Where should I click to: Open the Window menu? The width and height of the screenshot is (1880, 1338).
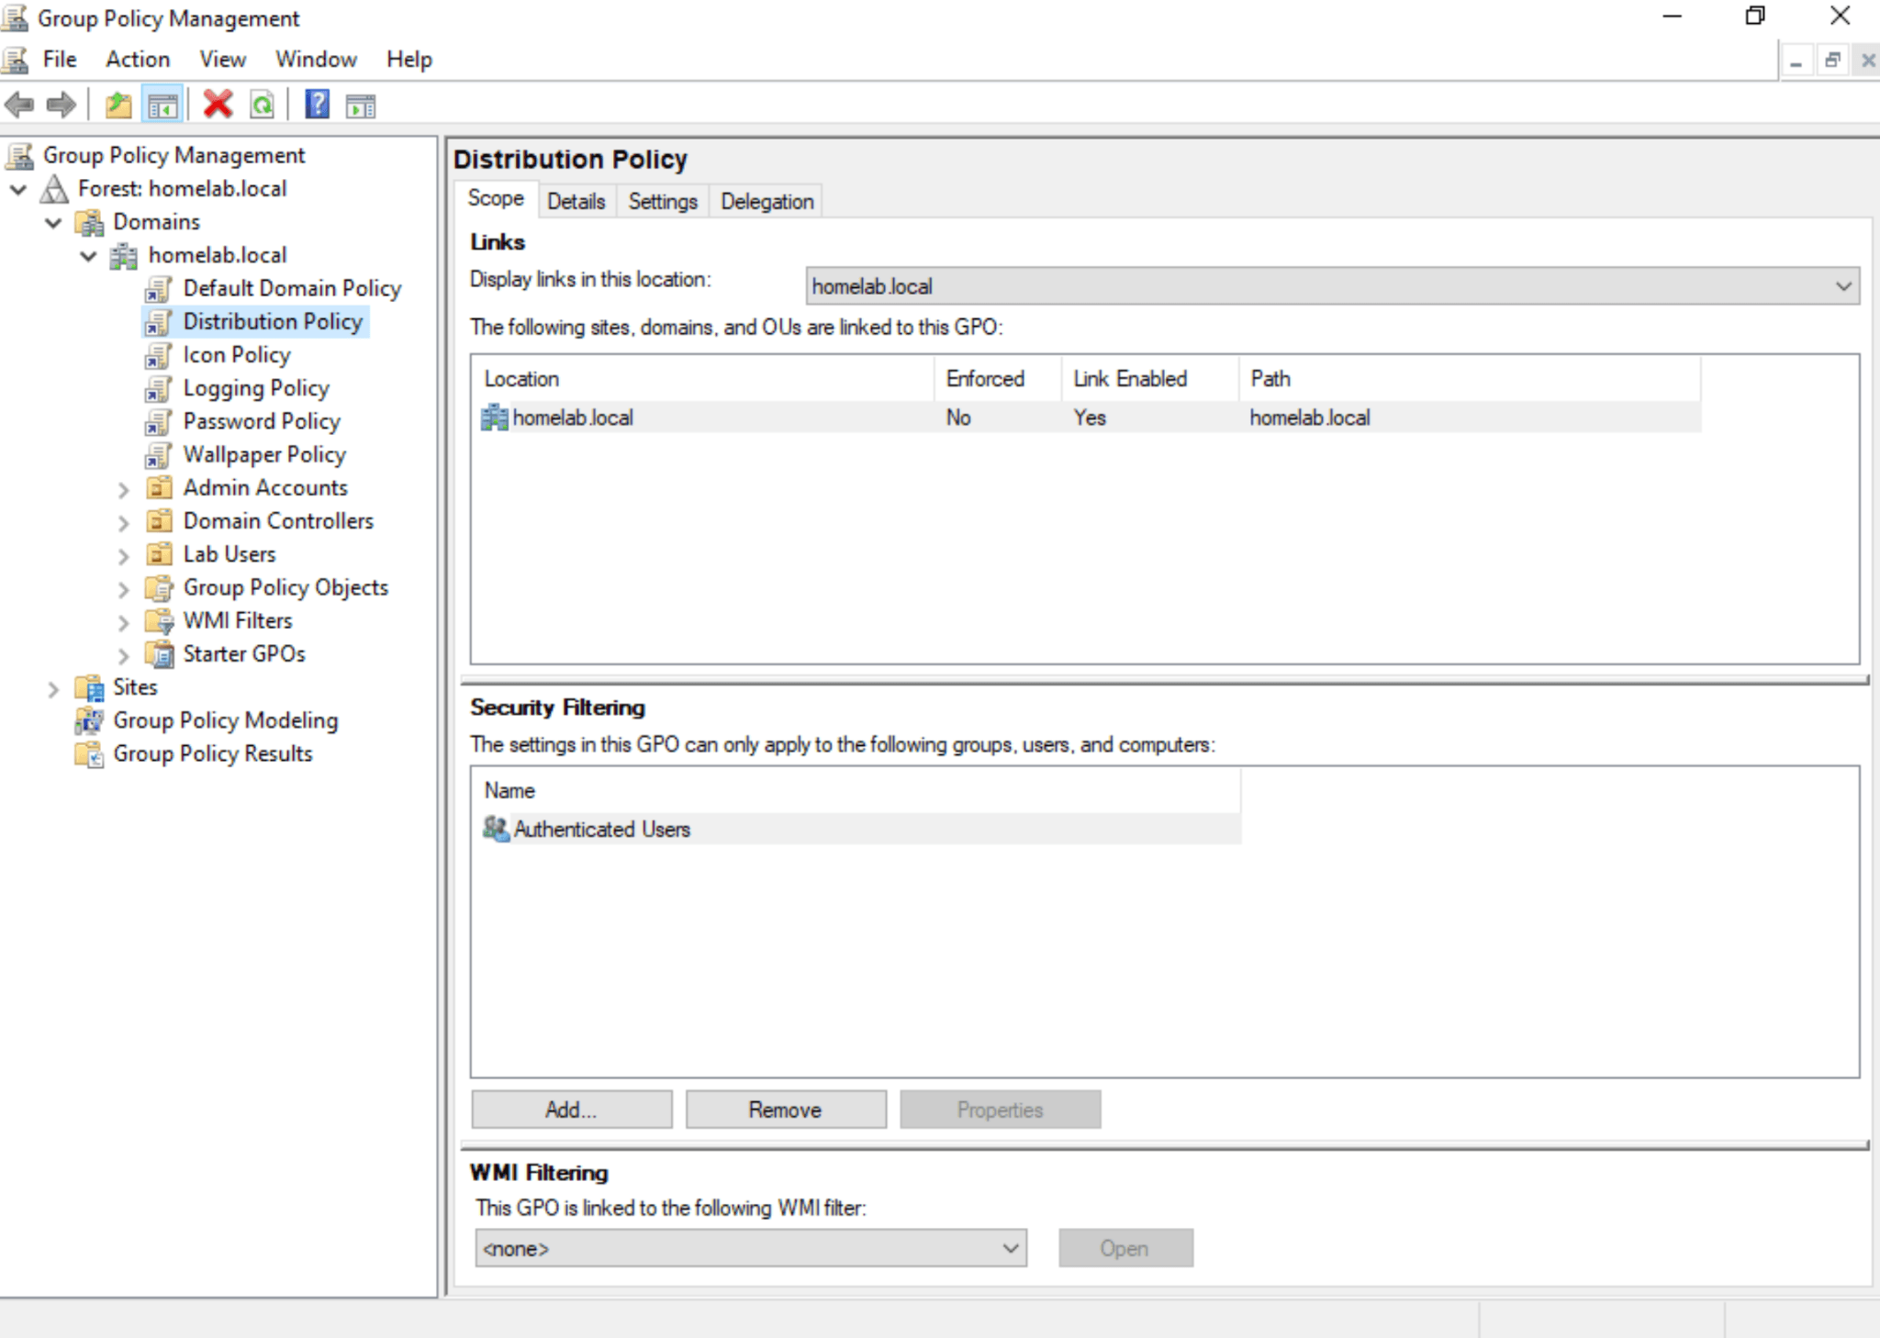[x=316, y=60]
